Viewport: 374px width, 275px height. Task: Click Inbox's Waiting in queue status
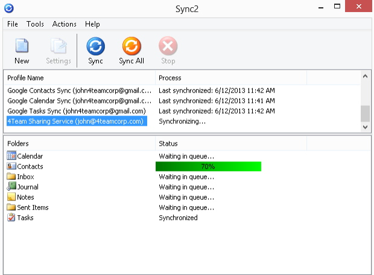click(x=186, y=177)
